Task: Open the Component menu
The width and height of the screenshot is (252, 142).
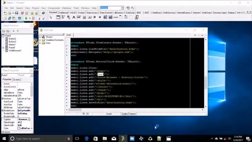Action: (x=54, y=8)
